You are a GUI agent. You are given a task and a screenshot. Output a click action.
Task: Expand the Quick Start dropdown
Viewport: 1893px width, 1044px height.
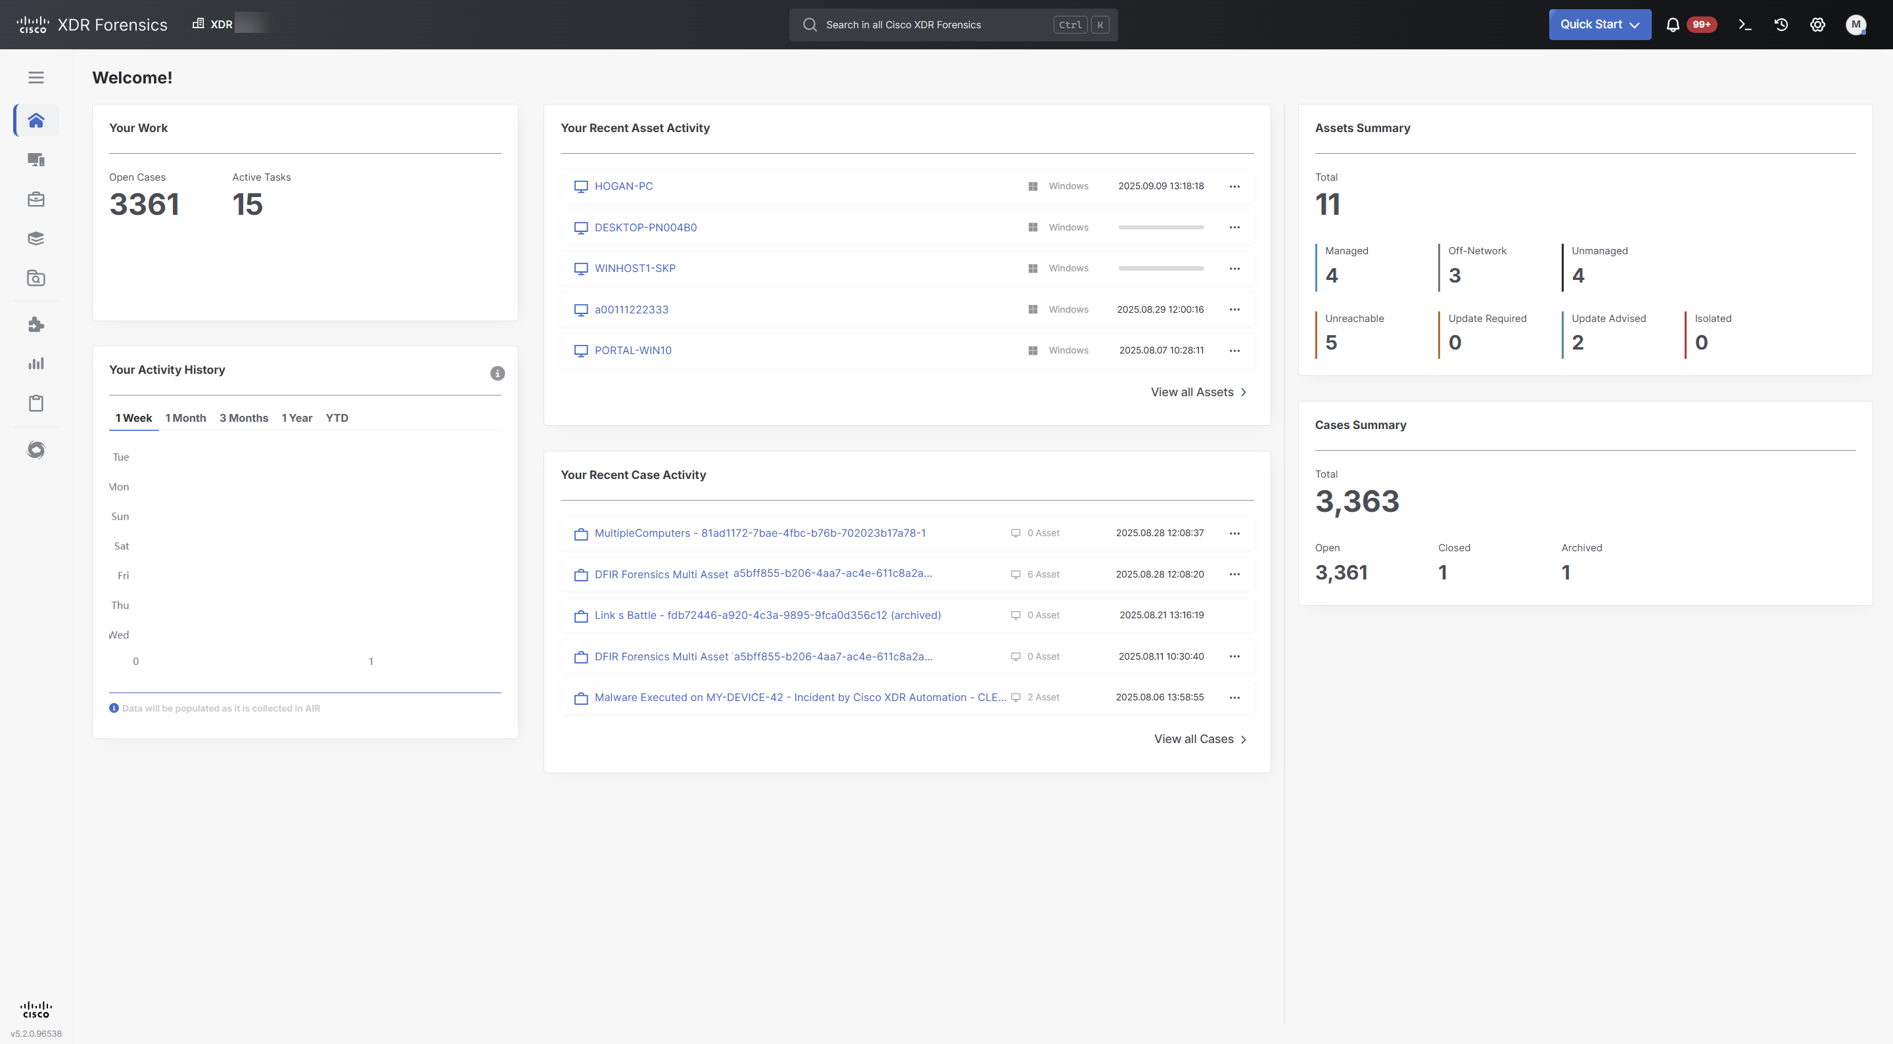coord(1599,25)
